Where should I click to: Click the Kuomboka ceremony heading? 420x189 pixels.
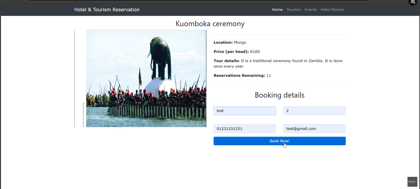[x=210, y=24]
